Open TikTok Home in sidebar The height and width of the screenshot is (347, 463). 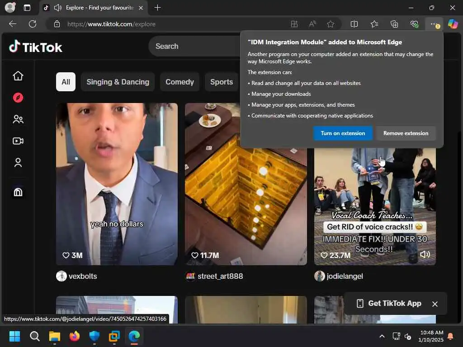(18, 76)
